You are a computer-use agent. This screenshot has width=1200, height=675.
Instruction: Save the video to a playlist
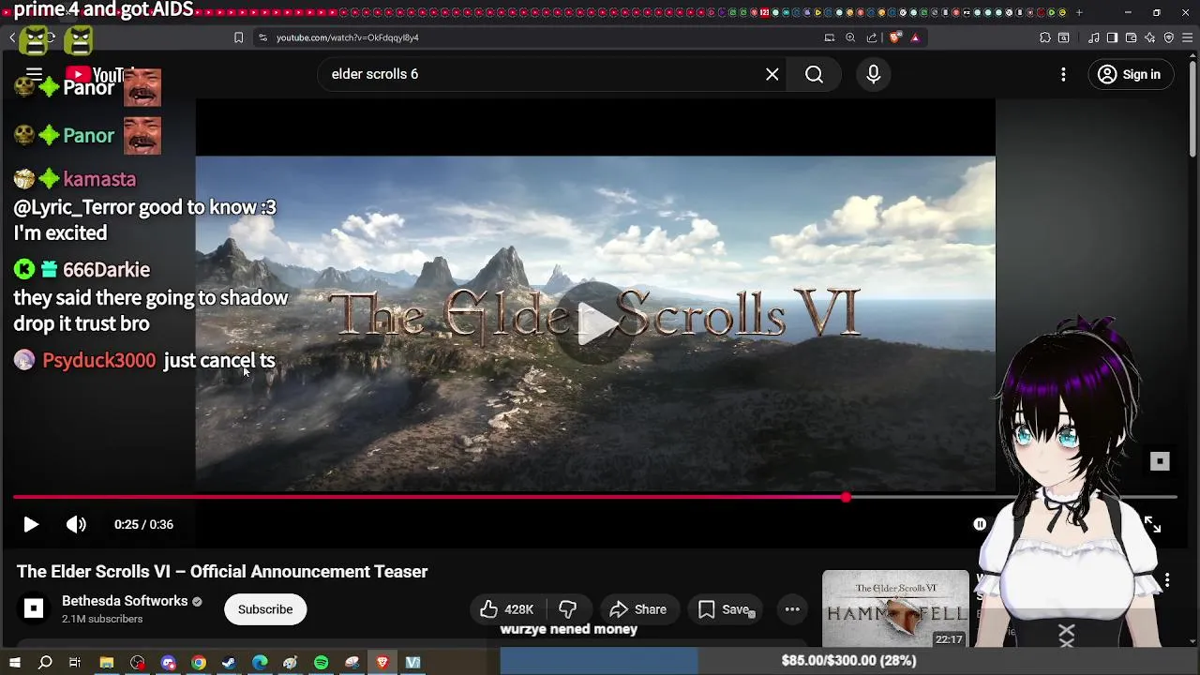(724, 609)
